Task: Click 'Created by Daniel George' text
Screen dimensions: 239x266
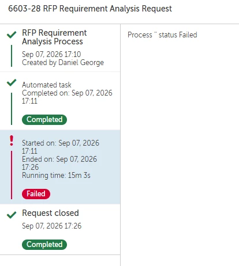Action: [63, 63]
